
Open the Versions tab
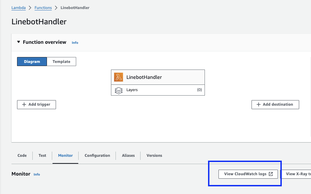(x=154, y=155)
